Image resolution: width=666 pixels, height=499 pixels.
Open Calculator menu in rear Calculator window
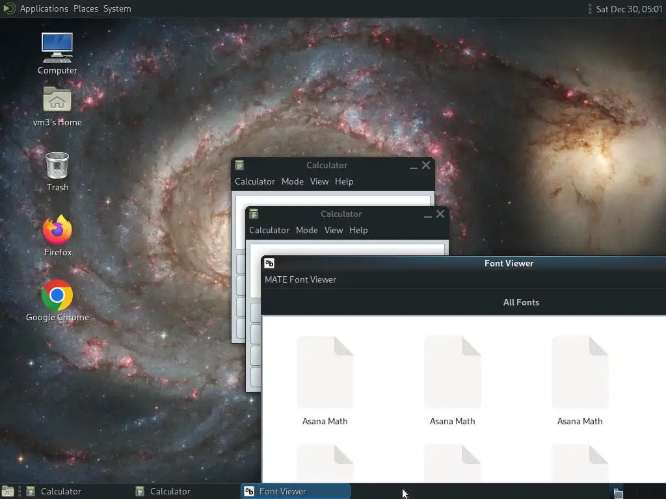pos(255,181)
